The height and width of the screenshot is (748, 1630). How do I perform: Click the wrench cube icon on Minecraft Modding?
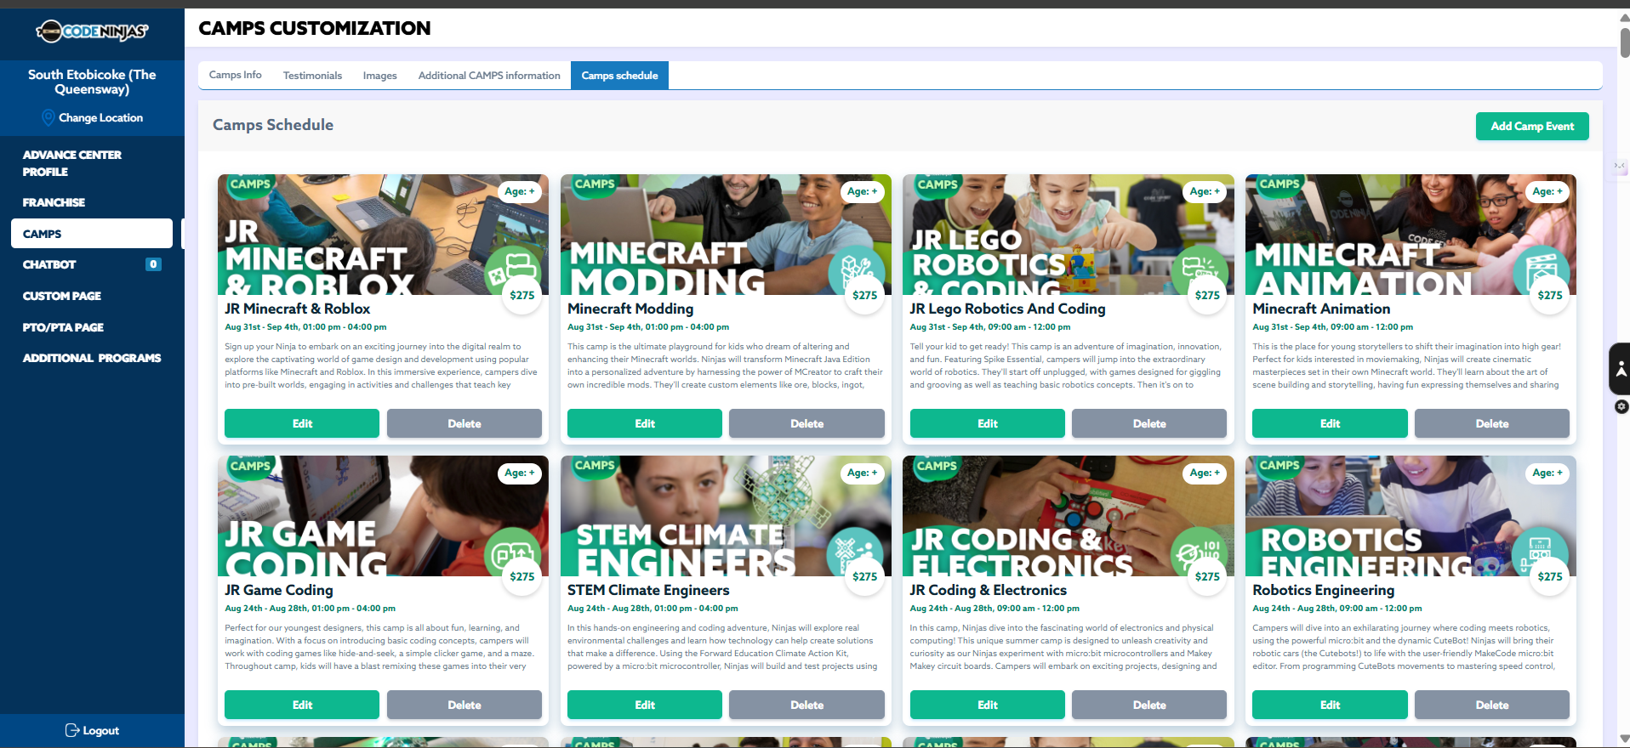pos(854,271)
